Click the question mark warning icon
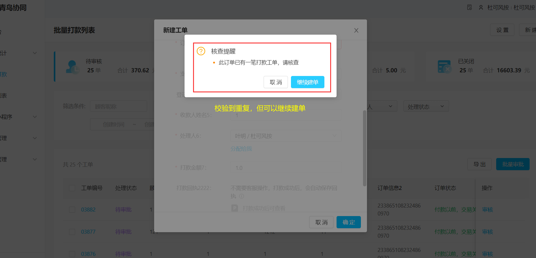The image size is (536, 258). tap(201, 51)
